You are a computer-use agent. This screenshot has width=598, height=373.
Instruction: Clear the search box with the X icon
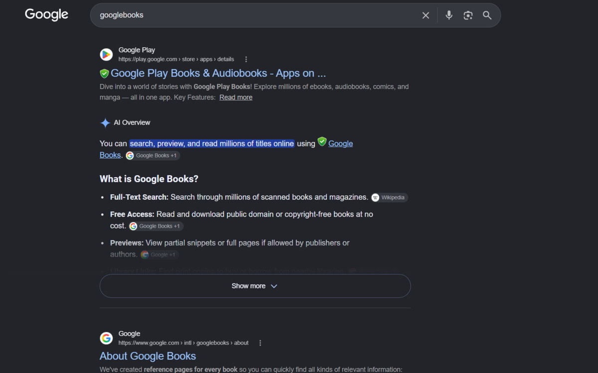(x=426, y=15)
